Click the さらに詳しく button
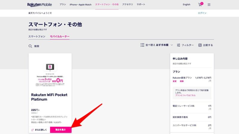The height and width of the screenshot is (134, 239). click(x=39, y=130)
